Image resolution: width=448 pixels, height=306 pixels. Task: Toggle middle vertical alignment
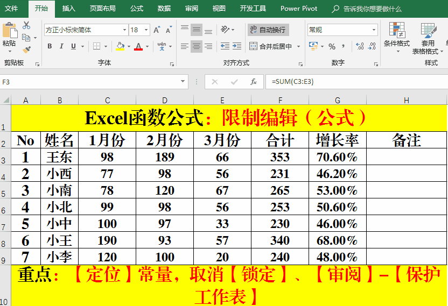pyautogui.click(x=197, y=30)
